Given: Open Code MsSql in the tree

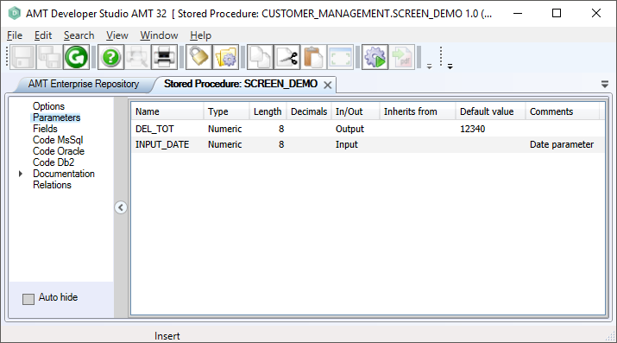Looking at the screenshot, I should point(58,140).
